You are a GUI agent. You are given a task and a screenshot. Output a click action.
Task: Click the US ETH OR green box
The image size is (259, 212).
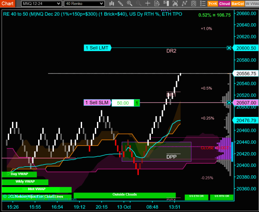click(x=196, y=197)
